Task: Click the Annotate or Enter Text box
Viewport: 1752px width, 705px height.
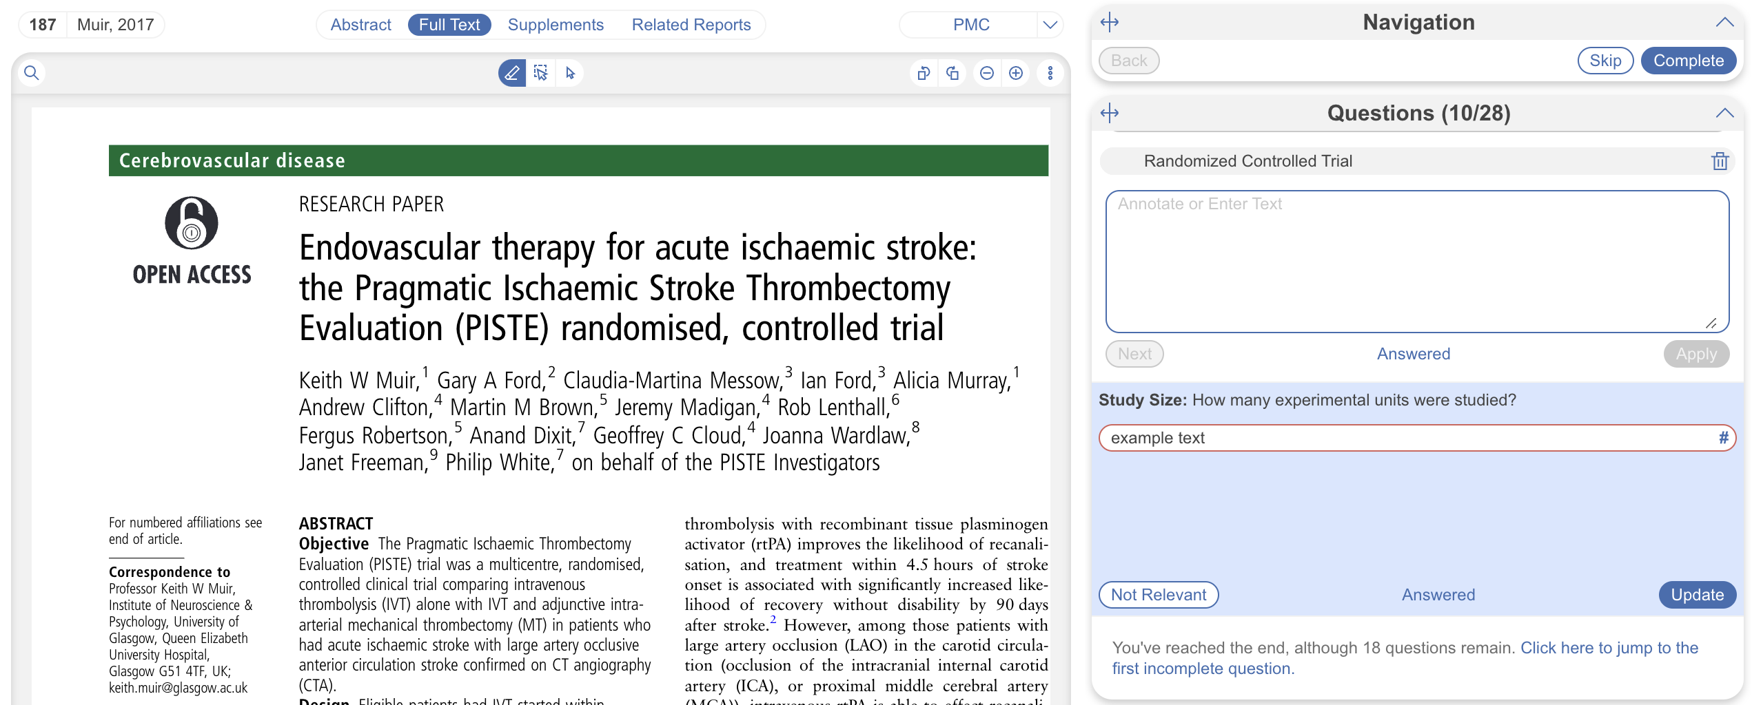Action: [1417, 262]
